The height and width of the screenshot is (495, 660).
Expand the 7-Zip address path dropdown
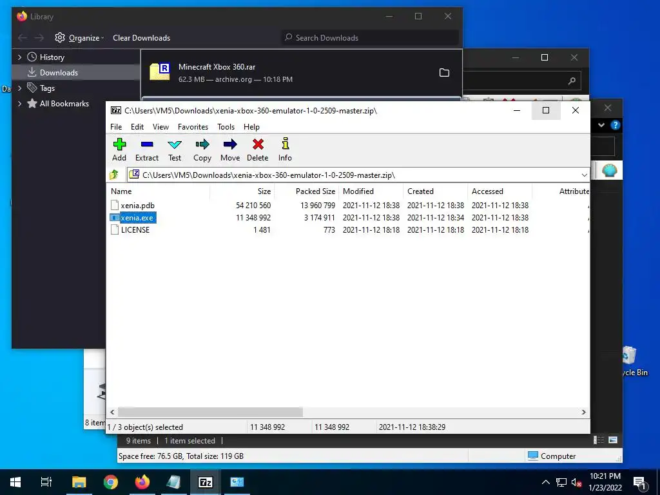point(584,175)
